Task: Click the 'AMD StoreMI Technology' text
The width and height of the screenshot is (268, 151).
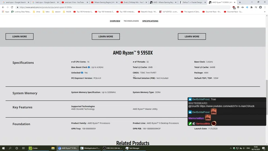Action: click(x=83, y=109)
